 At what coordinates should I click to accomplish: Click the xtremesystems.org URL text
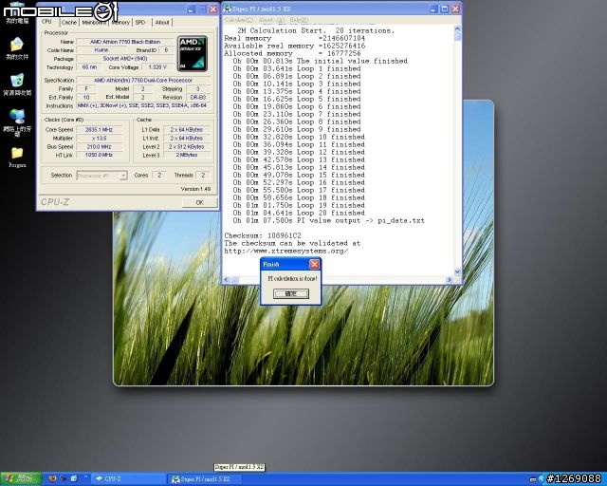(286, 252)
